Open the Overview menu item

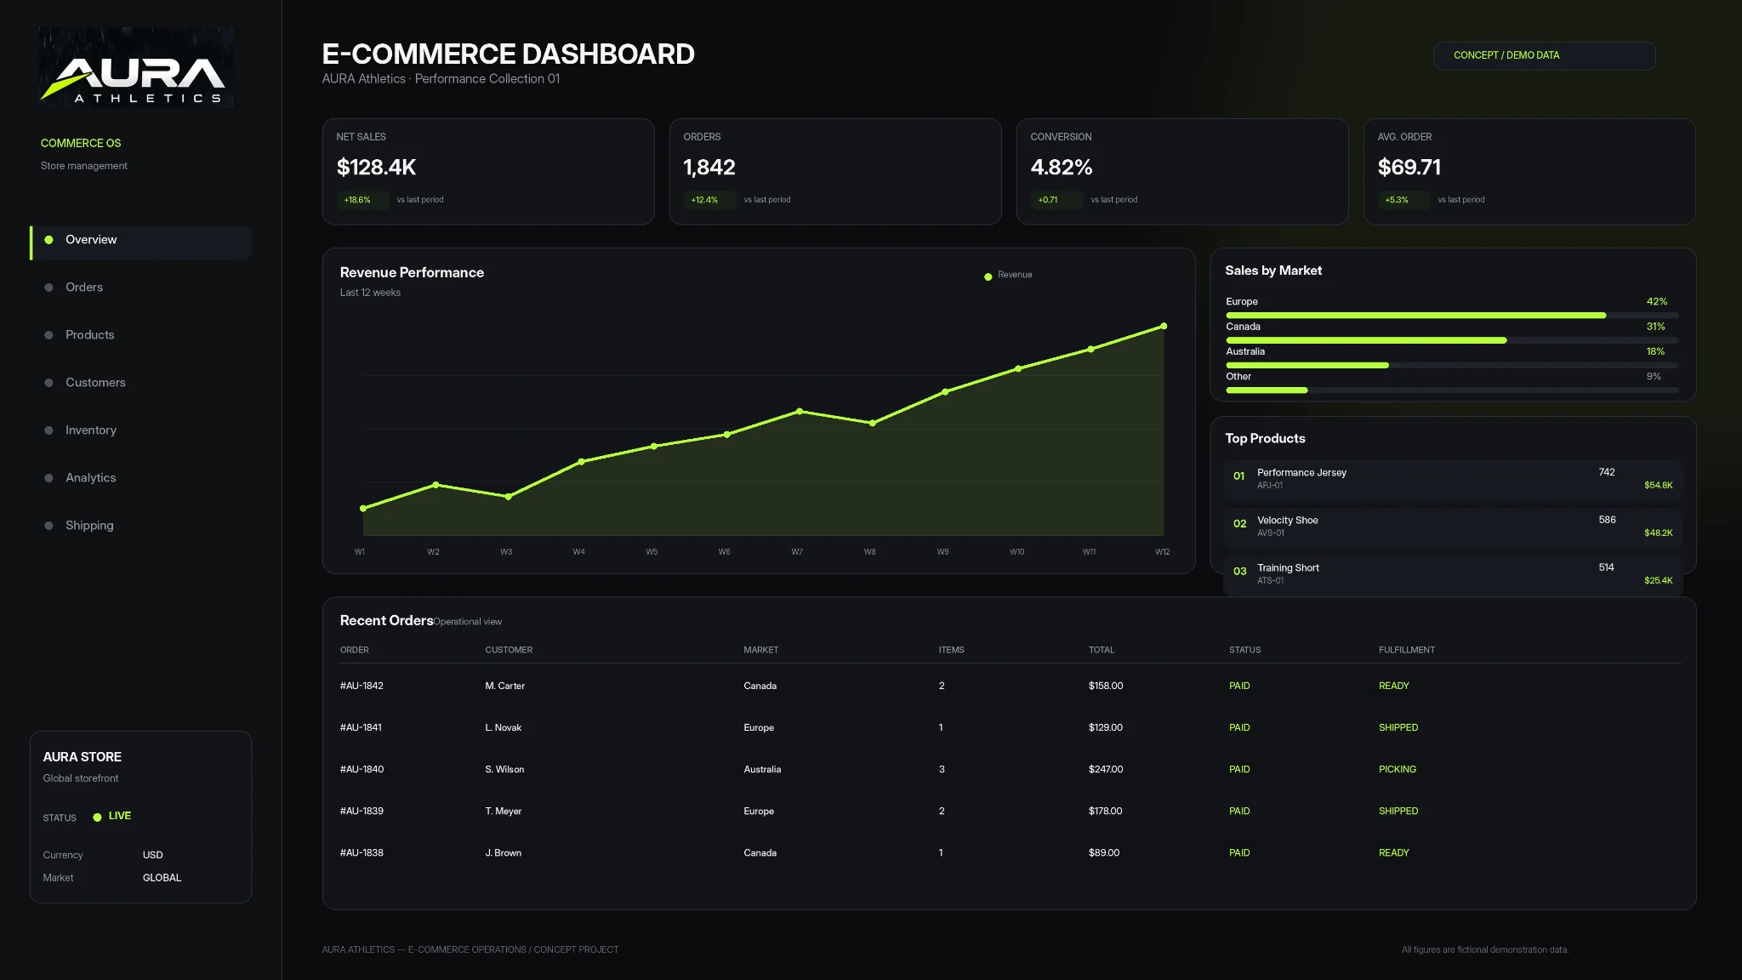click(141, 242)
